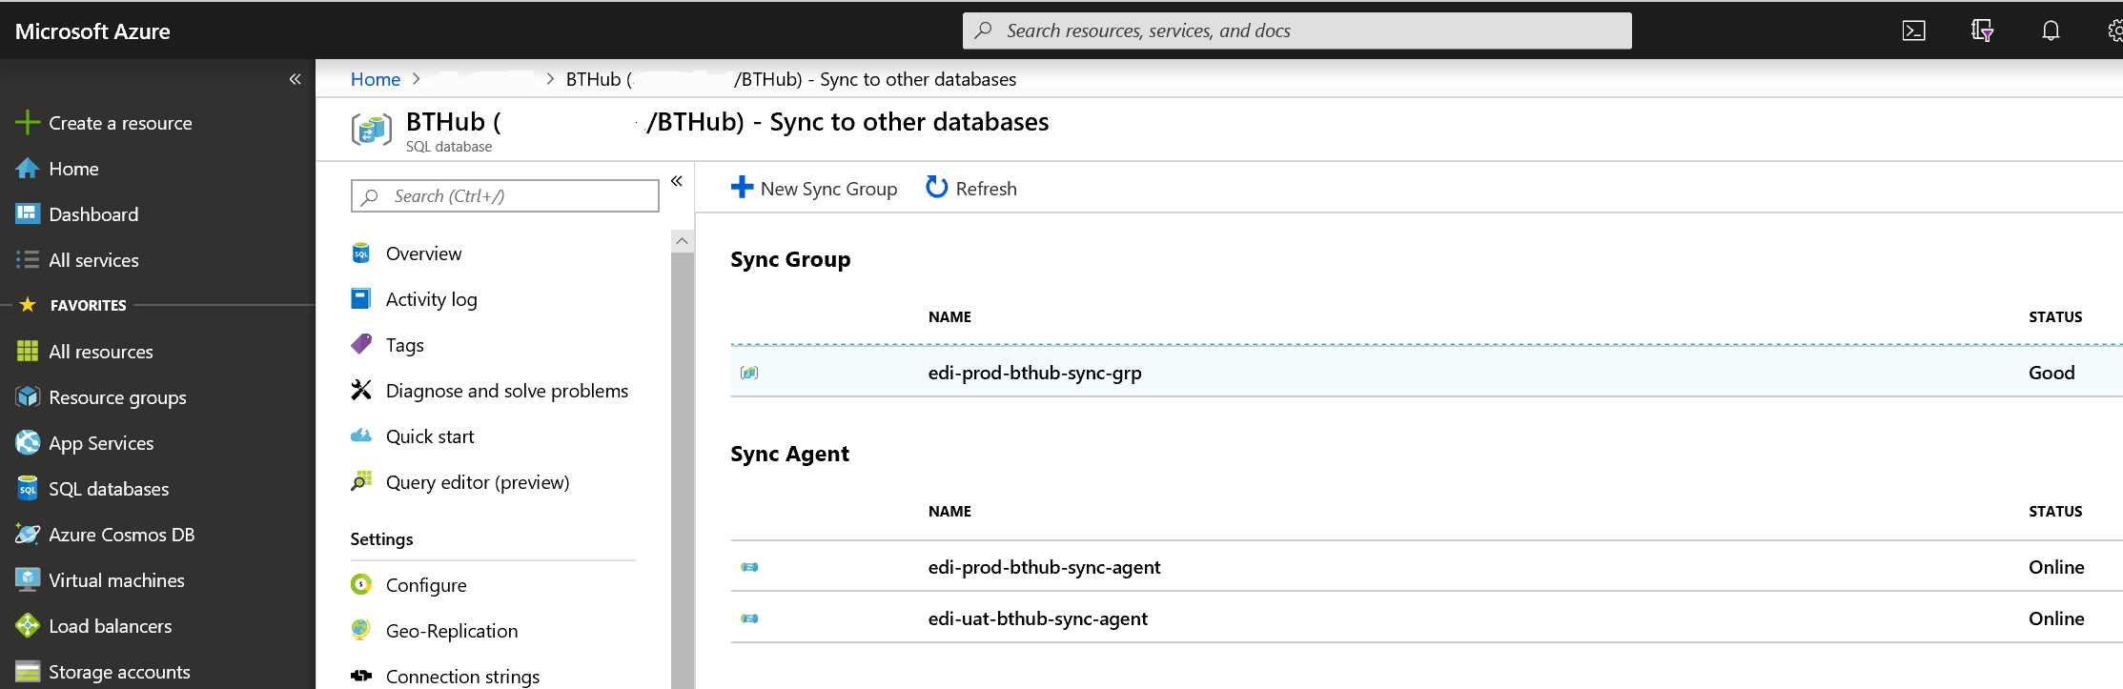This screenshot has height=689, width=2123.
Task: Click New Sync Group button
Action: pos(814,189)
